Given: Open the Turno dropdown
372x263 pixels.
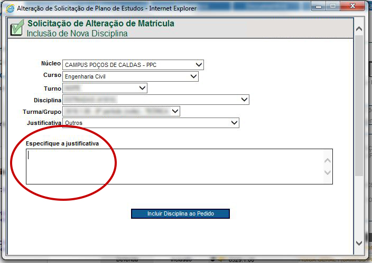Looking at the screenshot, I should coord(142,88).
